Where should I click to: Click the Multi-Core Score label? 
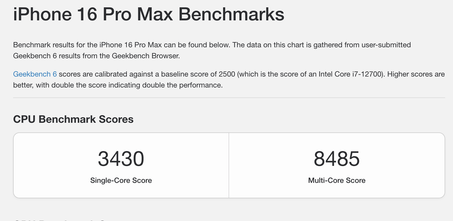(x=337, y=181)
